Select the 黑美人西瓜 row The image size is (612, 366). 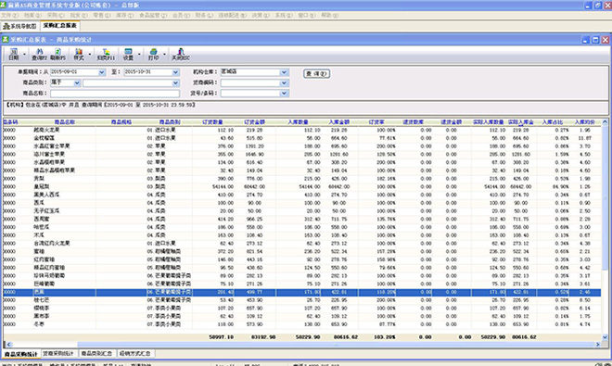tap(301, 195)
